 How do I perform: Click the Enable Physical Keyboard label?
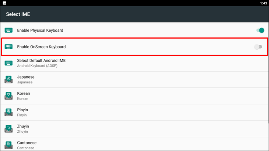[40, 30]
